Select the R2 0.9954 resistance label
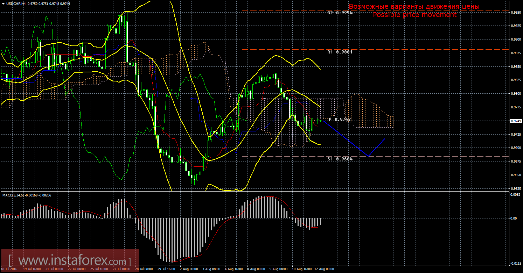Screen dimensions: 523x273 (340, 13)
